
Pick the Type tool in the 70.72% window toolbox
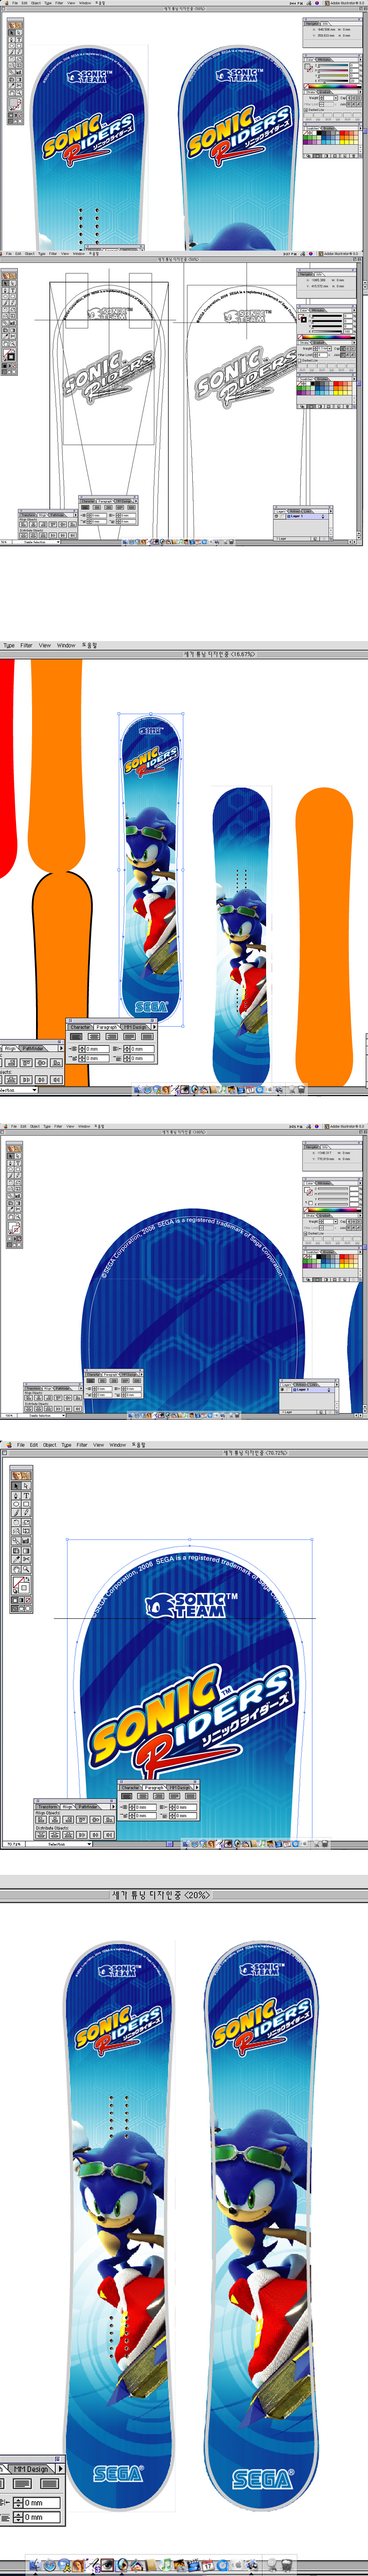26,1496
